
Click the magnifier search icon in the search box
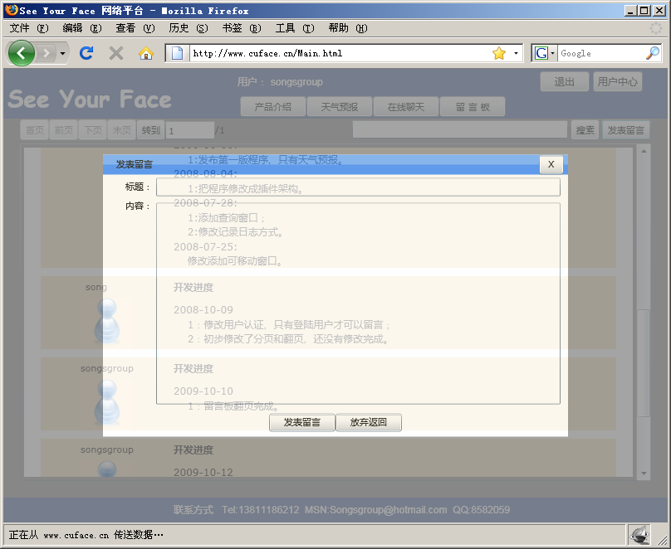click(653, 53)
